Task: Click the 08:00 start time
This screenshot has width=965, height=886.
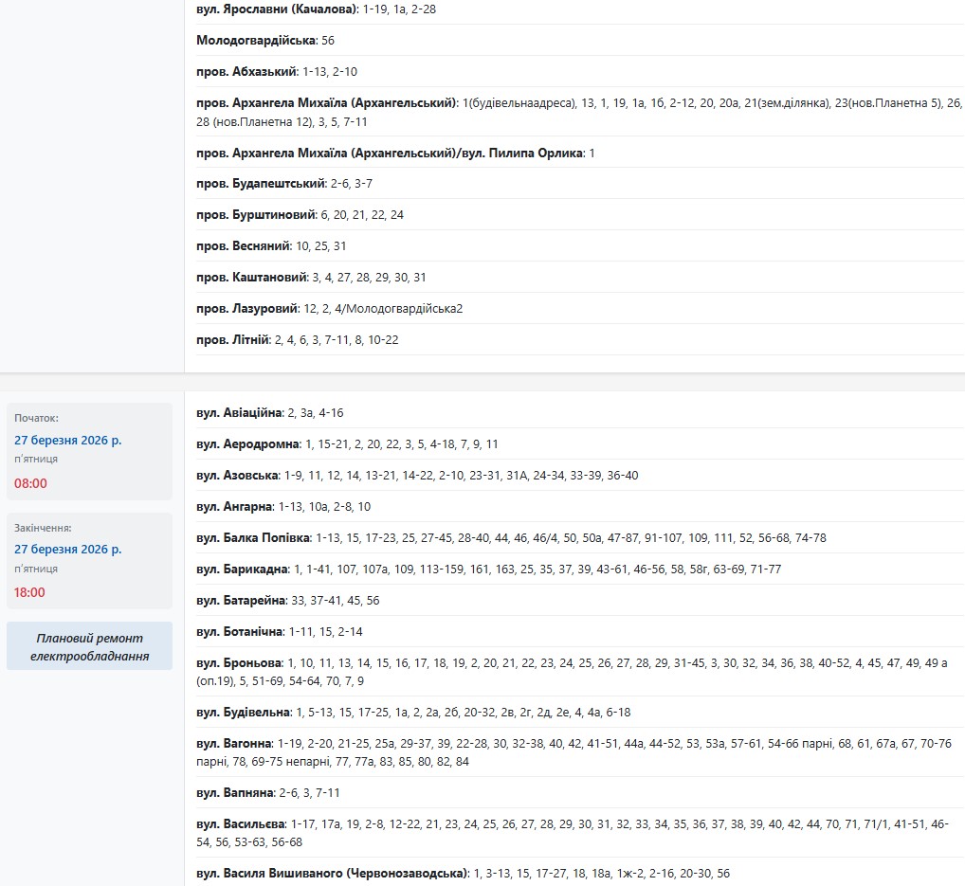Action: click(x=30, y=483)
